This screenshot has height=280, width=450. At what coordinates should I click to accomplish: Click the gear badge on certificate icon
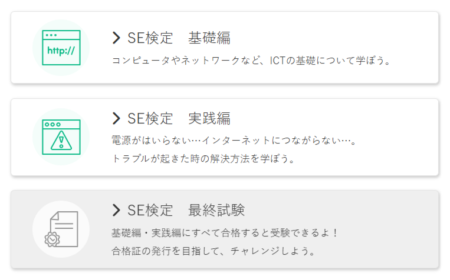tap(52, 239)
